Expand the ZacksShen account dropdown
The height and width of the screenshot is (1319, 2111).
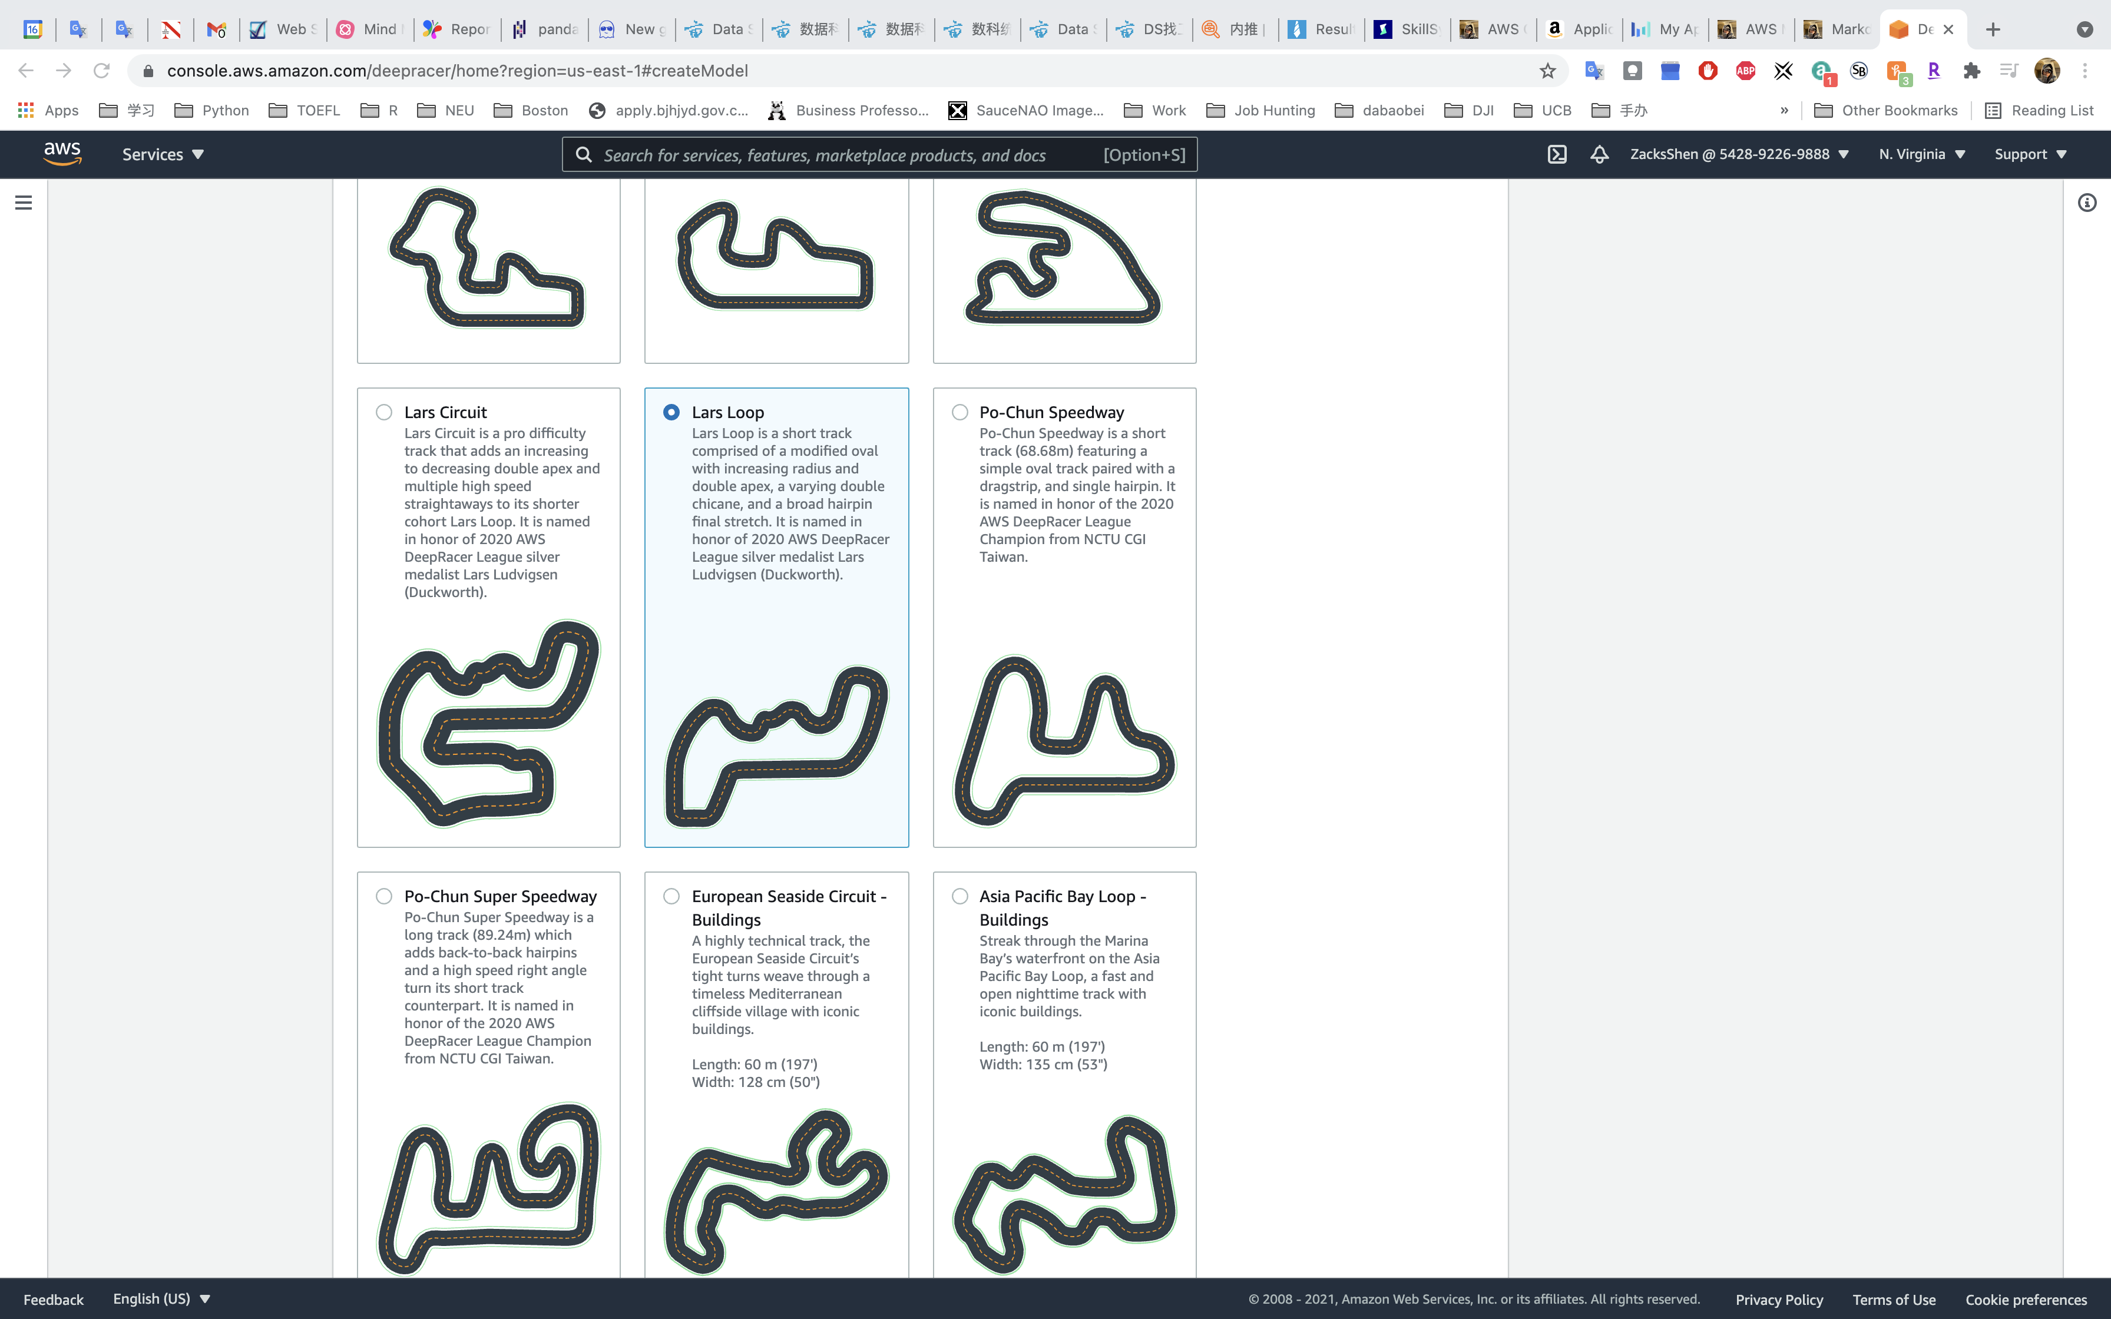click(x=1739, y=154)
